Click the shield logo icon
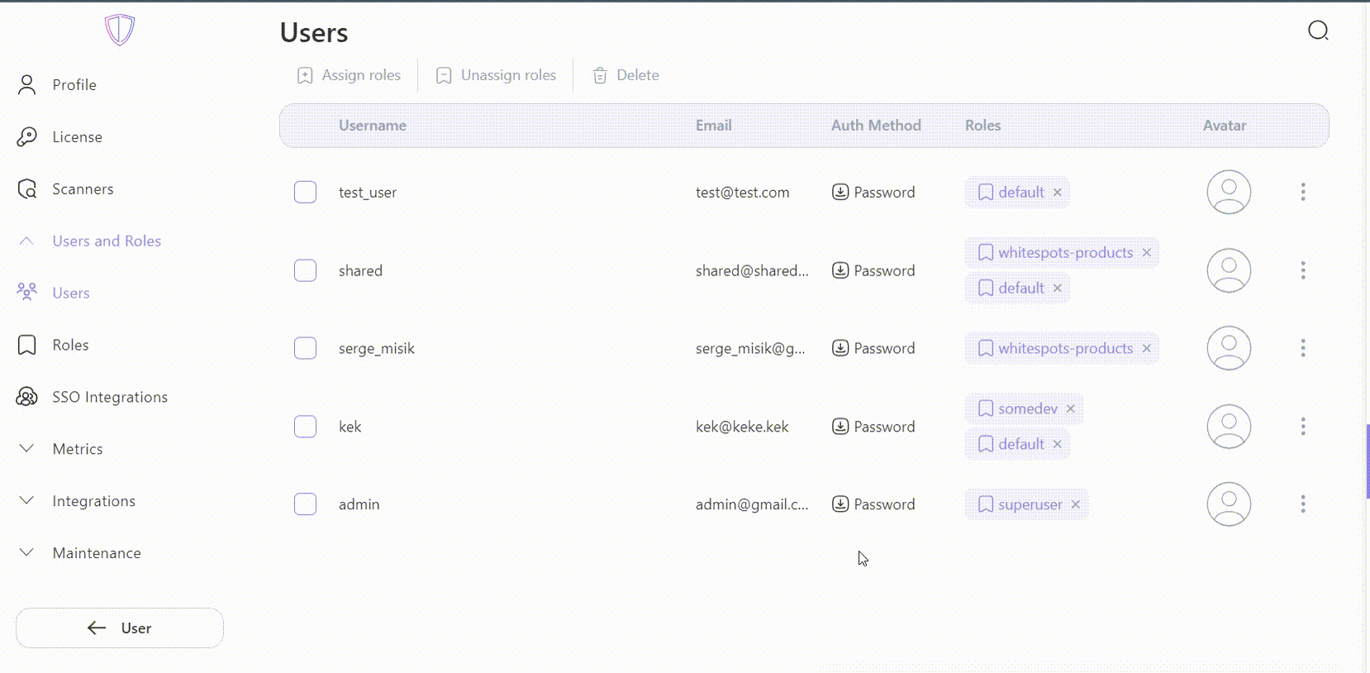 point(120,30)
